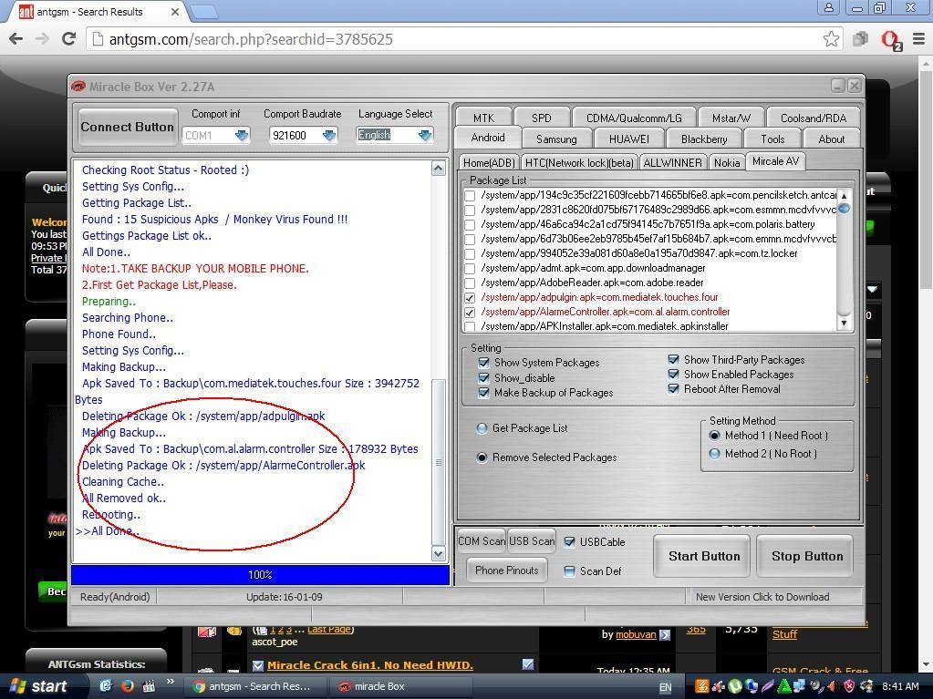Open the Comport Baudrate dropdown
933x699 pixels.
pyautogui.click(x=328, y=135)
